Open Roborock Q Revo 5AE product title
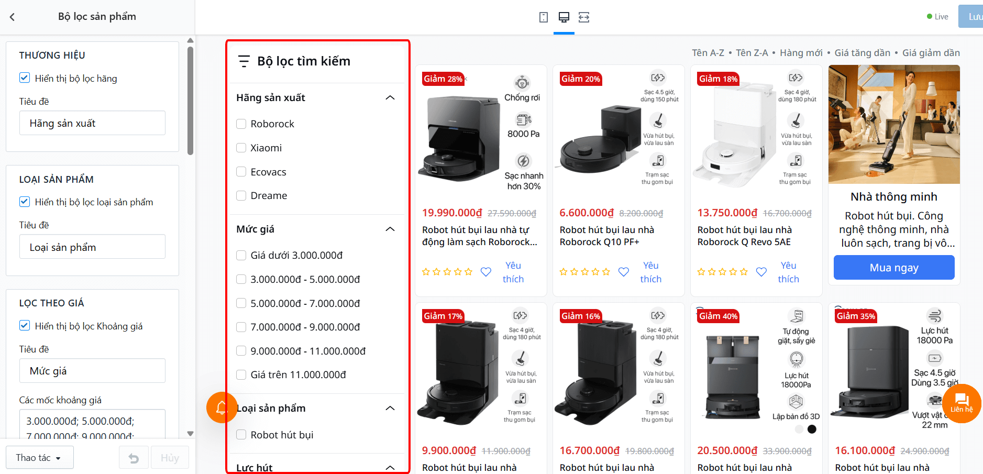Image resolution: width=983 pixels, height=474 pixels. pyautogui.click(x=745, y=236)
